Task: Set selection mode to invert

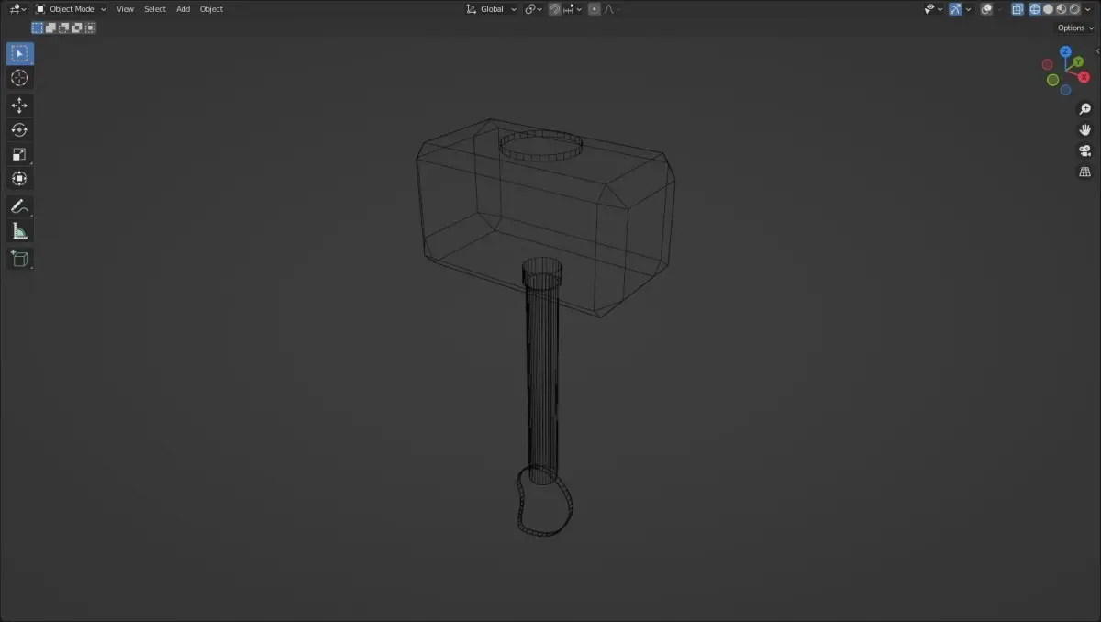Action: tap(77, 28)
